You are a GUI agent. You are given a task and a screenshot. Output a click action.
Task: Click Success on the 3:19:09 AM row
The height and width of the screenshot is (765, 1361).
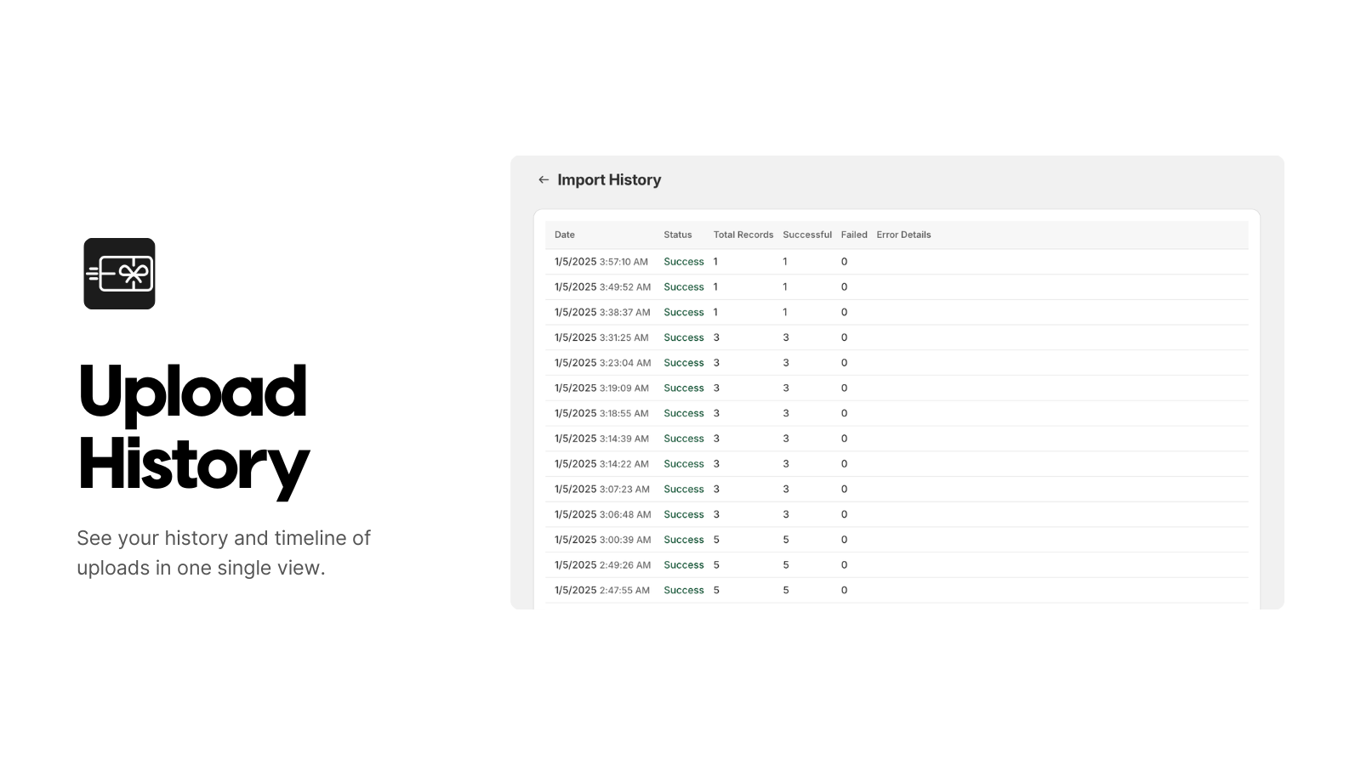click(x=684, y=388)
